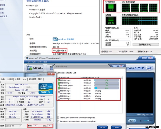The height and width of the screenshot is (129, 161).
Task: Click the 系統設定 link in the left sidebar
Action: tap(4, 16)
